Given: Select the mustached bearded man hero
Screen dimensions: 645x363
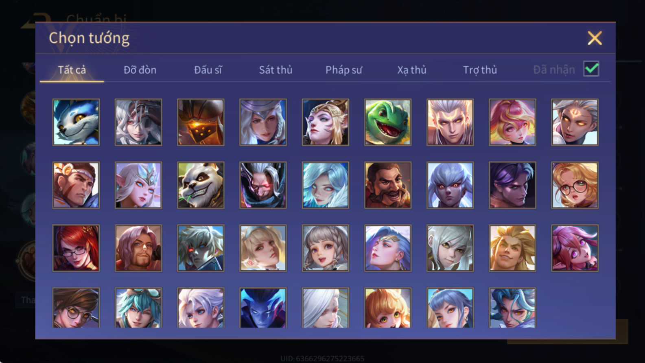Looking at the screenshot, I should pos(388,185).
